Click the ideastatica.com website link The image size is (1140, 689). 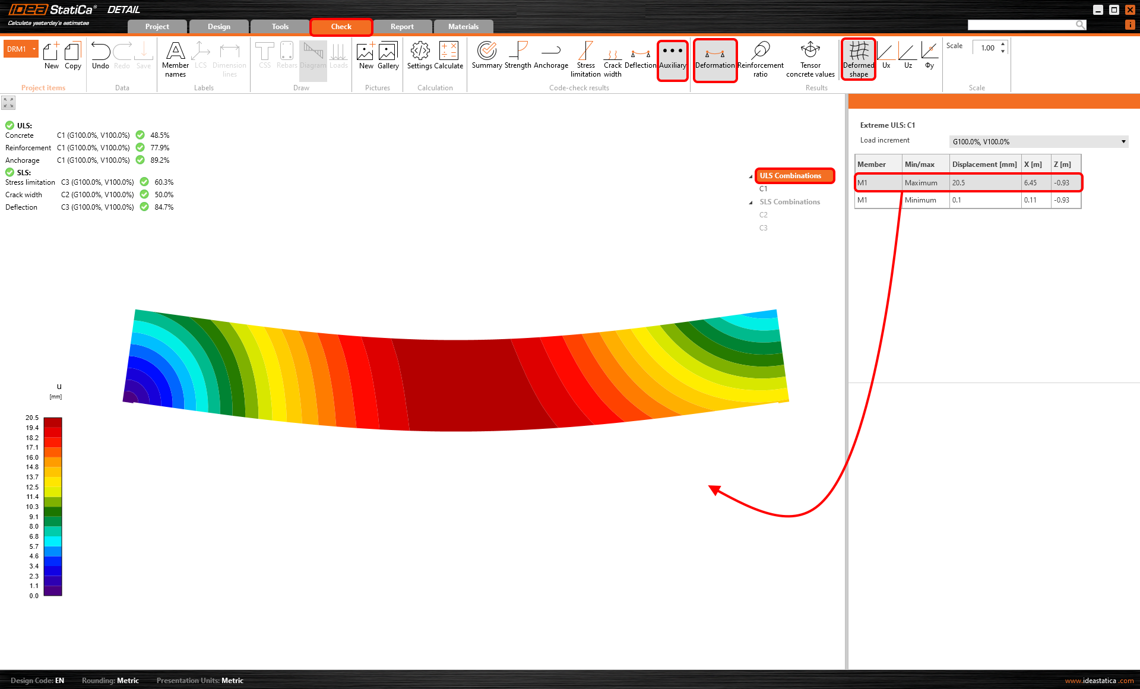pyautogui.click(x=1098, y=681)
